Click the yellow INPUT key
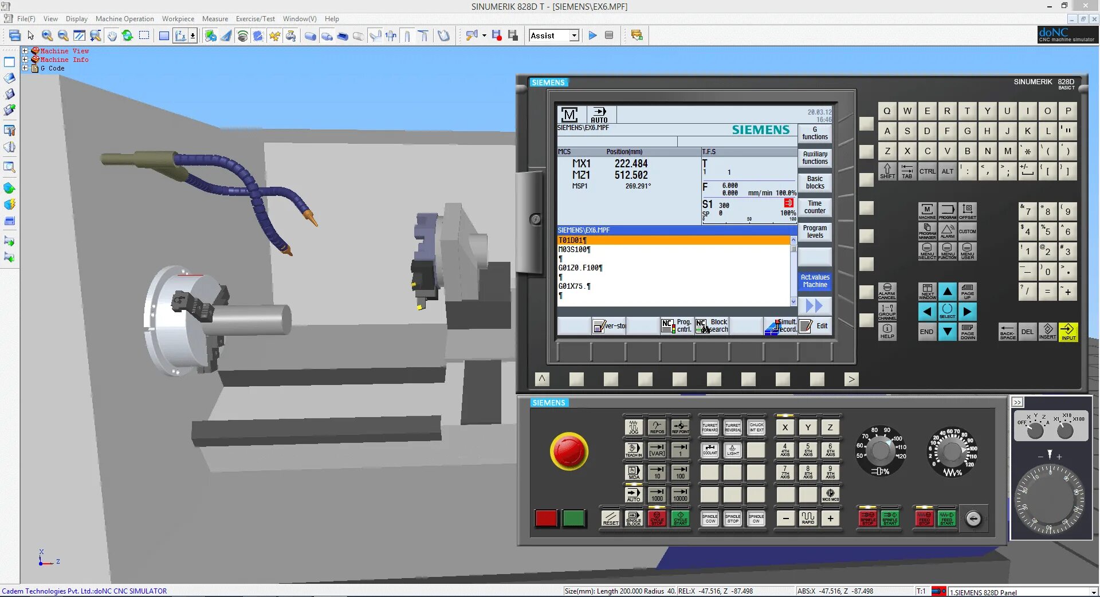The height and width of the screenshot is (597, 1100). click(1068, 332)
